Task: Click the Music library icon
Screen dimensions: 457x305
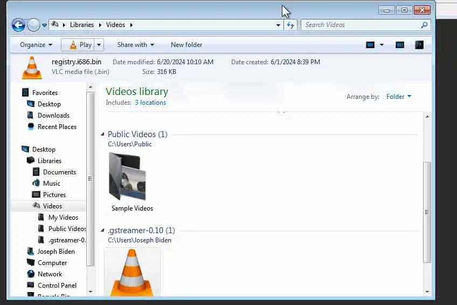Action: coord(36,184)
